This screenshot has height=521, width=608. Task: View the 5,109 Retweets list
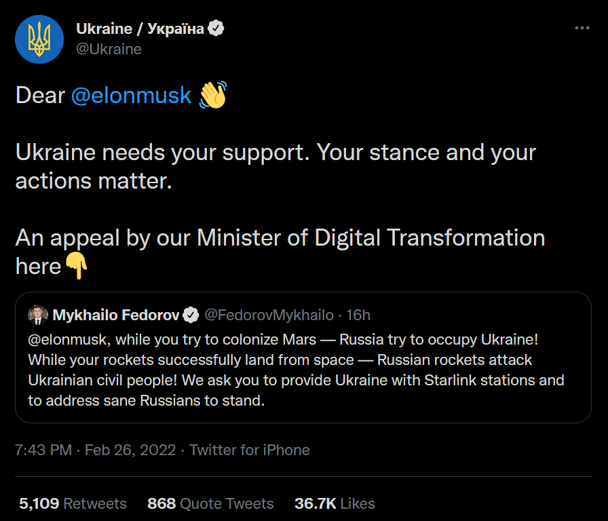coord(73,503)
